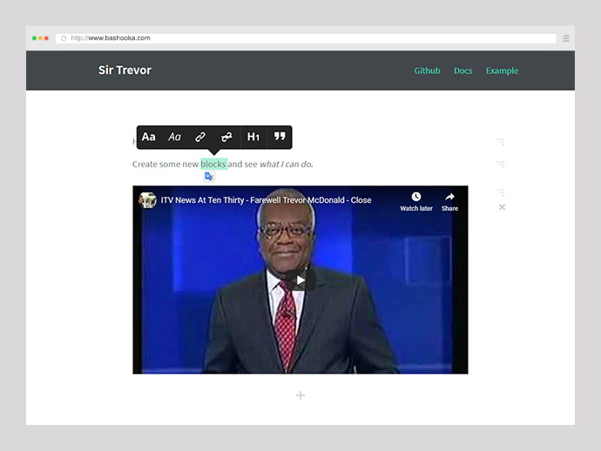This screenshot has height=451, width=601.
Task: Open the Example link
Action: pos(502,71)
